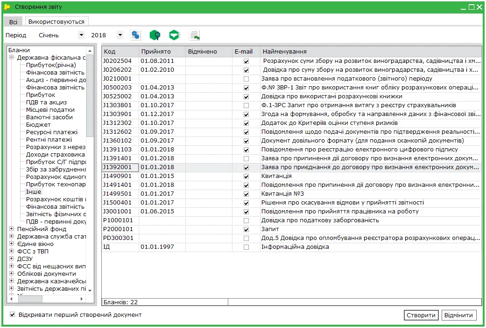This screenshot has height=328, width=486.
Task: Expand the ФСС з ТВП node
Action: tap(12, 251)
